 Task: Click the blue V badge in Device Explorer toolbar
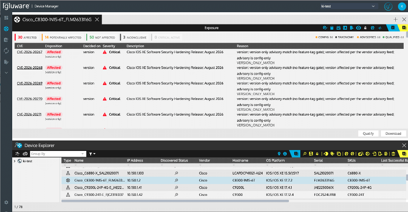tap(296, 154)
